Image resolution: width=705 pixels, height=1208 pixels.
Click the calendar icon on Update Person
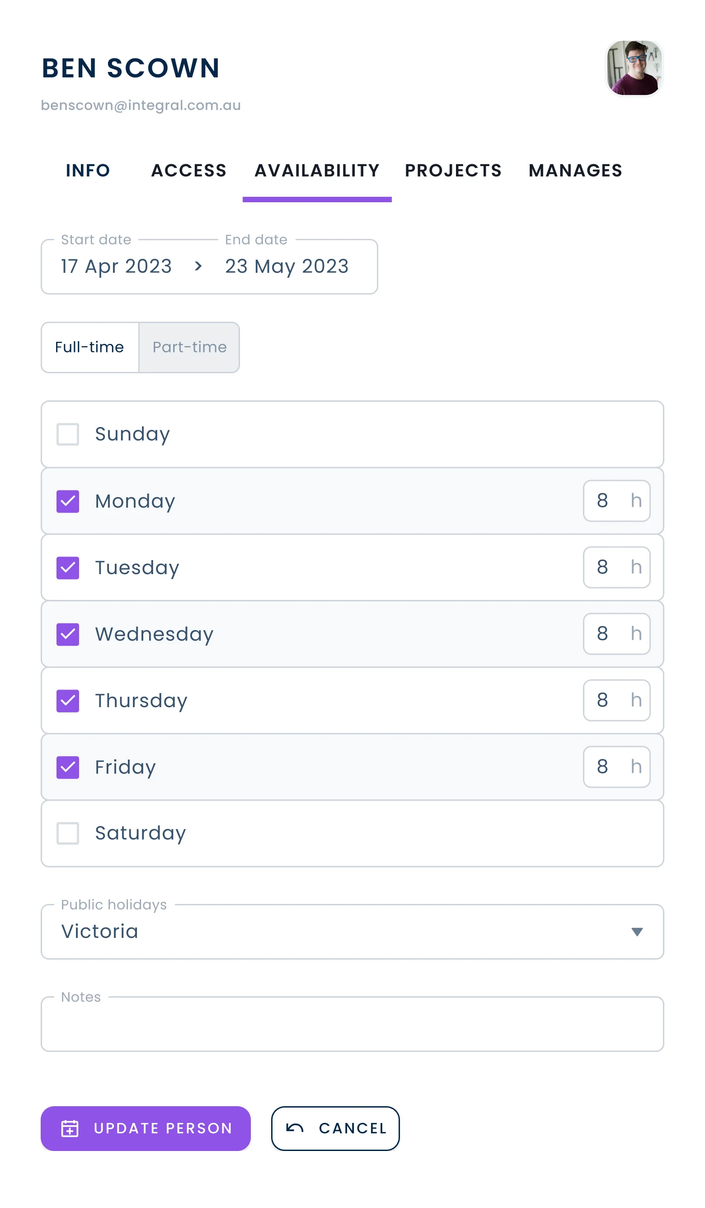tap(70, 1128)
